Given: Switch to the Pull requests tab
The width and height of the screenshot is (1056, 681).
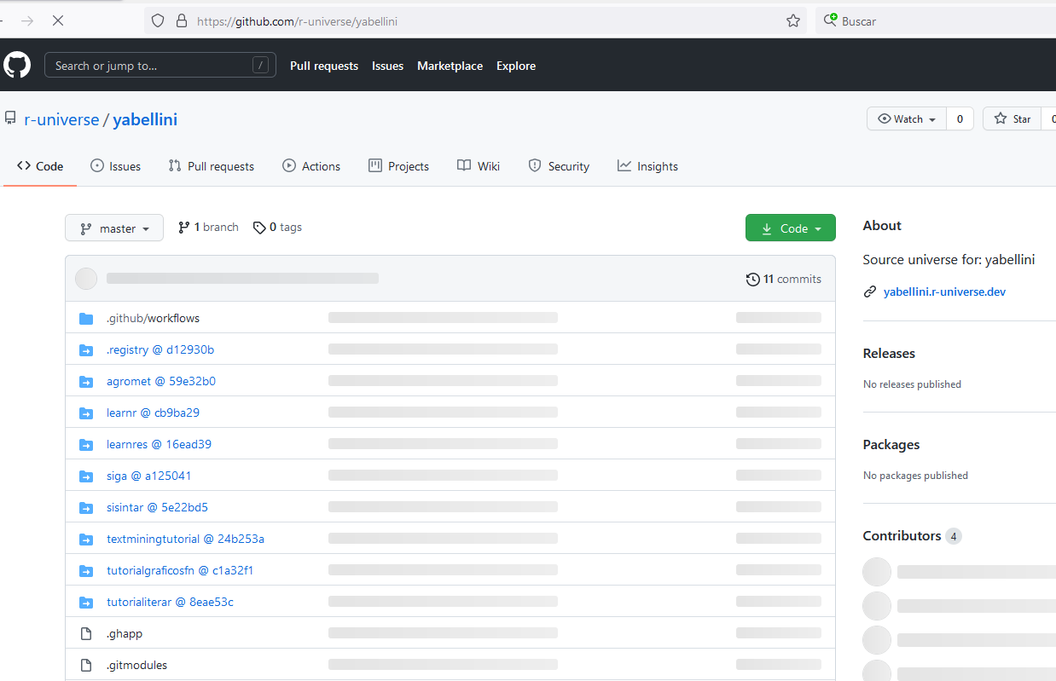Looking at the screenshot, I should (x=211, y=165).
